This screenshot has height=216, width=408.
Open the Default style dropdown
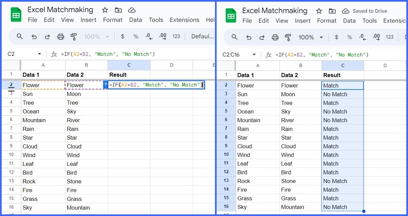point(202,36)
